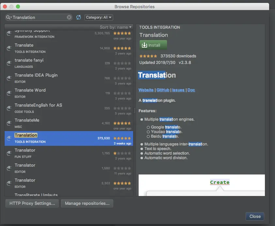Click plugin icon beside Translator 3,302 downloads
The height and width of the screenshot is (226, 275).
(9, 183)
